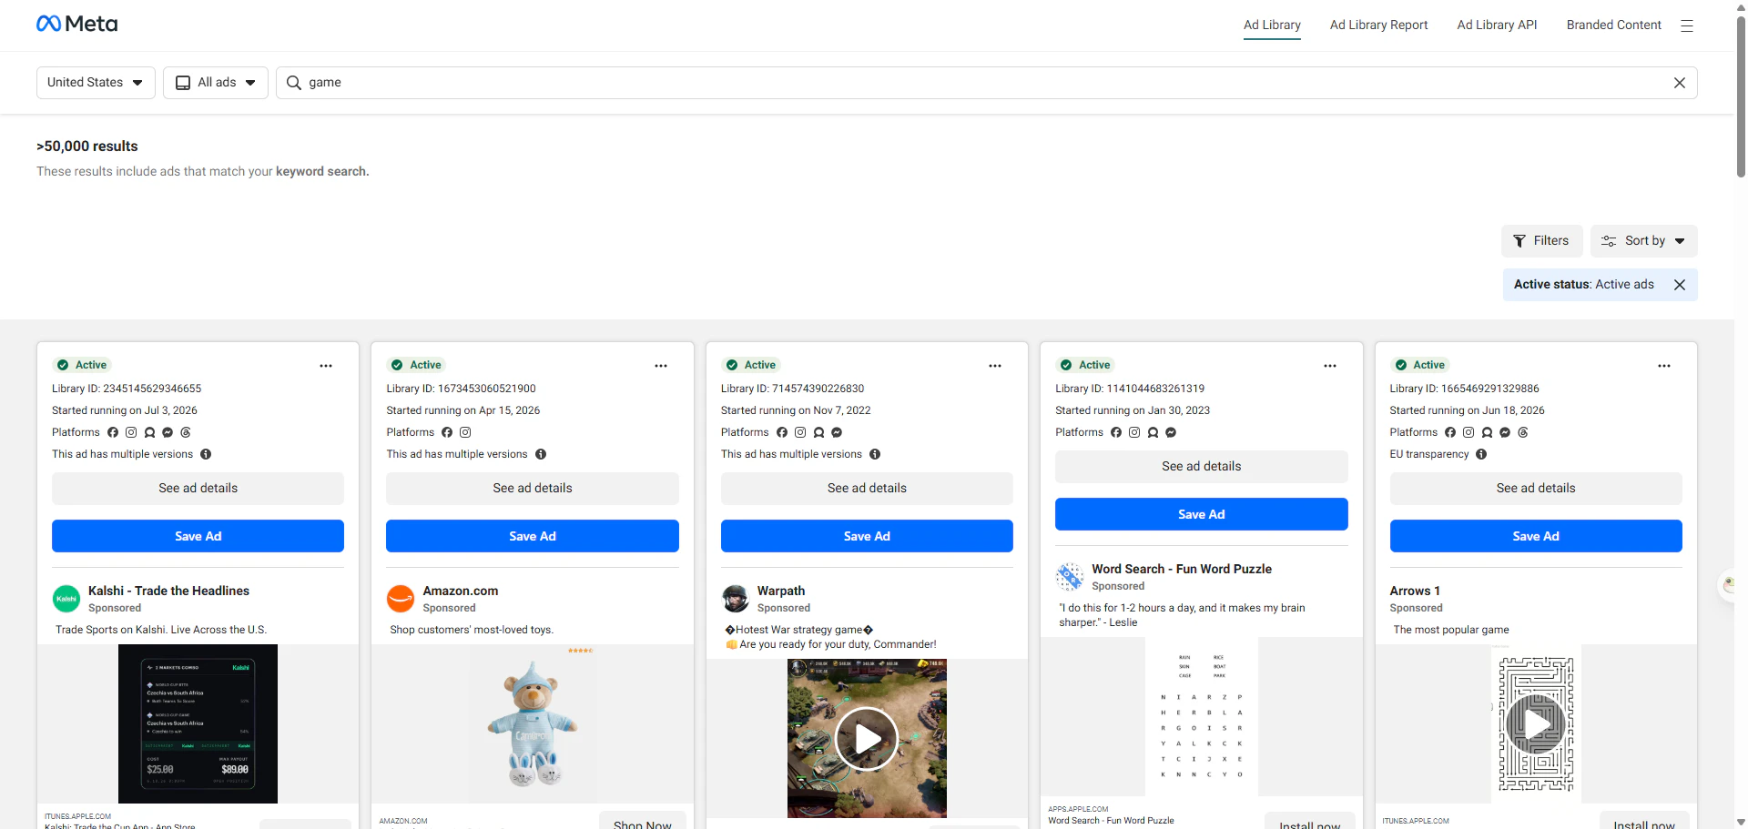
Task: Click the Messenger platform icon on Warpath ad
Action: 837,432
